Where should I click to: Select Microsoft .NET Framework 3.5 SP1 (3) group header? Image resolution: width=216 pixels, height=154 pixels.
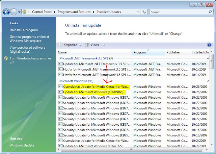[86, 58]
